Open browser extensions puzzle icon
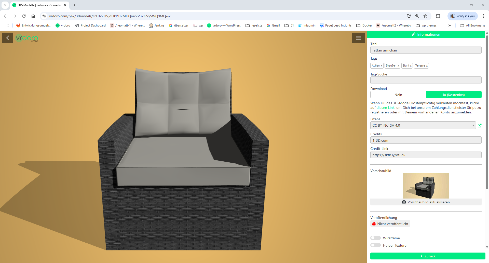This screenshot has height=263, width=489. [x=438, y=16]
